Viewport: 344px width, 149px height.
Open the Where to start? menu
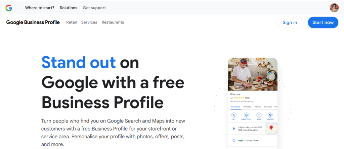[x=40, y=8]
